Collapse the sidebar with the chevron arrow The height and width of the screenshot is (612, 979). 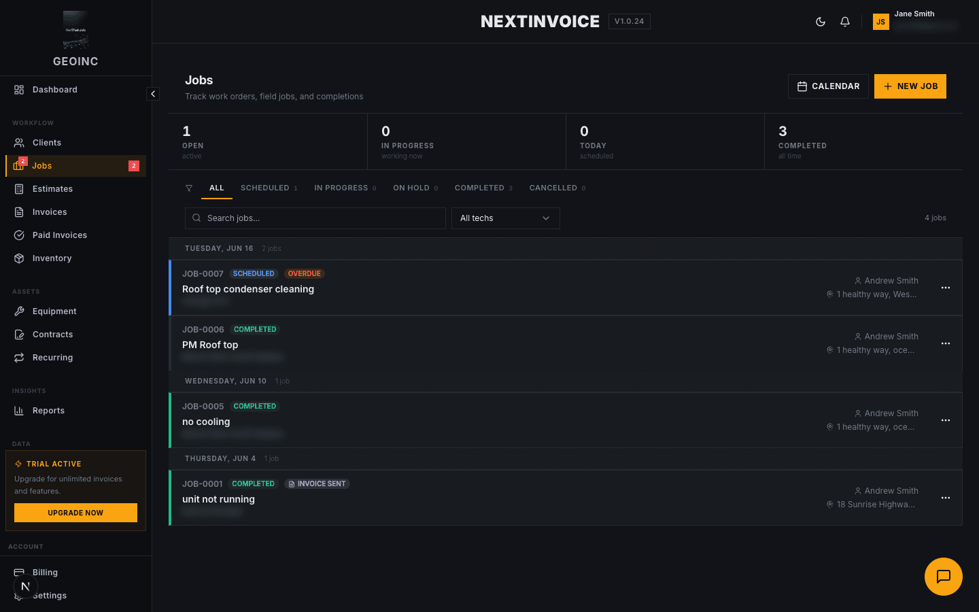coord(153,94)
